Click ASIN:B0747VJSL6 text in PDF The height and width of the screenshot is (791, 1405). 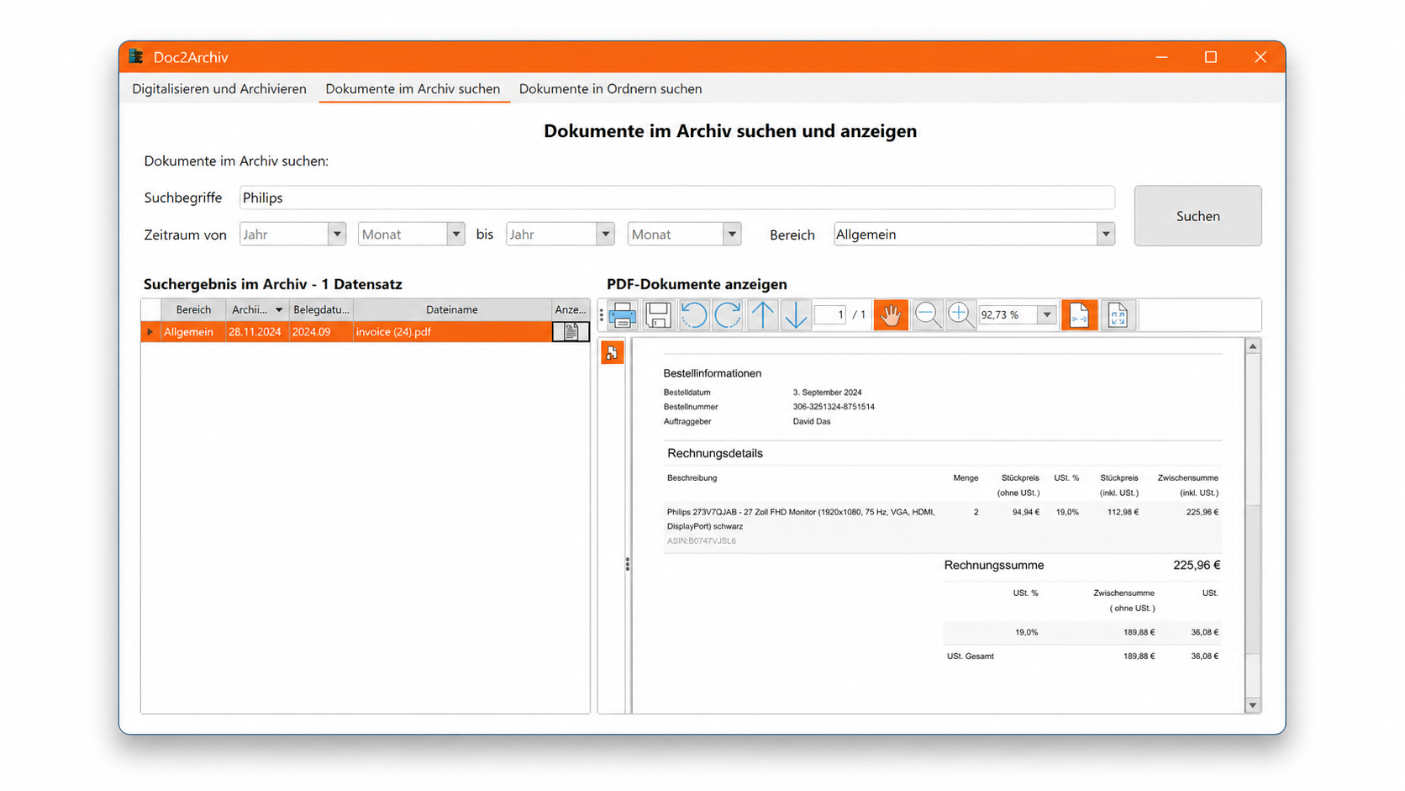pos(702,541)
